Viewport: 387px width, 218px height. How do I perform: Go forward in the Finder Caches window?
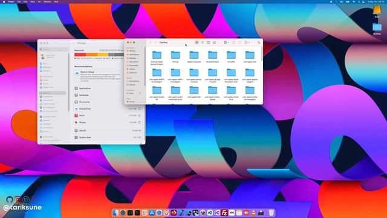155,42
